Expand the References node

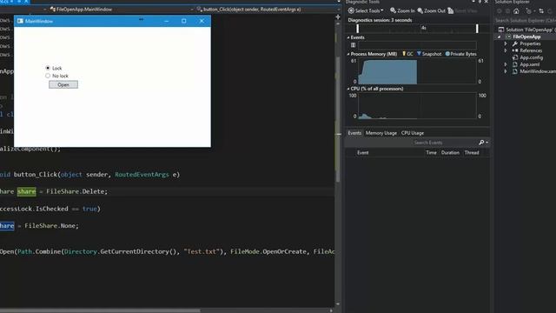506,50
